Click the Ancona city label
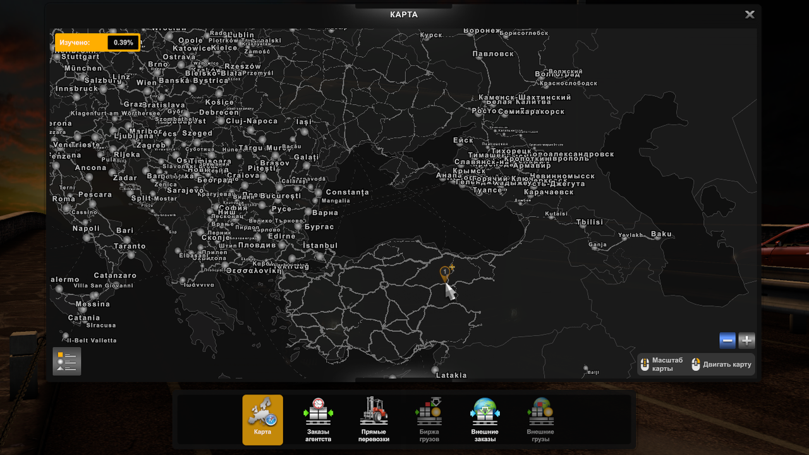 (91, 167)
